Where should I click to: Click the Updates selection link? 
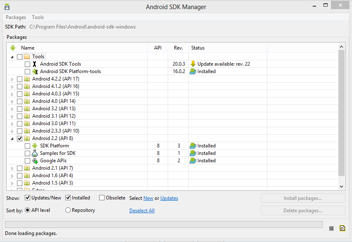pyautogui.click(x=169, y=198)
